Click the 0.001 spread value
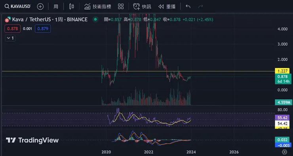 click(x=27, y=29)
